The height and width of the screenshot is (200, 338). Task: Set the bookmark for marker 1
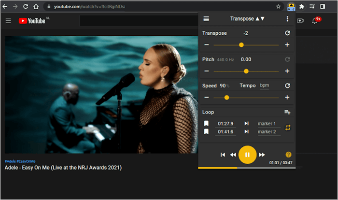[206, 123]
